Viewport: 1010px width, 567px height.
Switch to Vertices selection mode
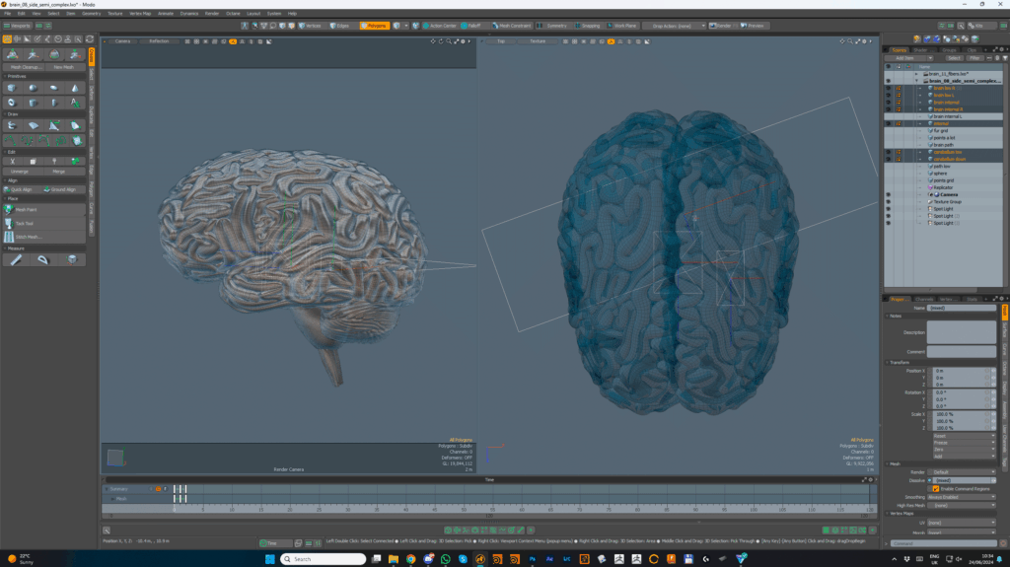(310, 26)
